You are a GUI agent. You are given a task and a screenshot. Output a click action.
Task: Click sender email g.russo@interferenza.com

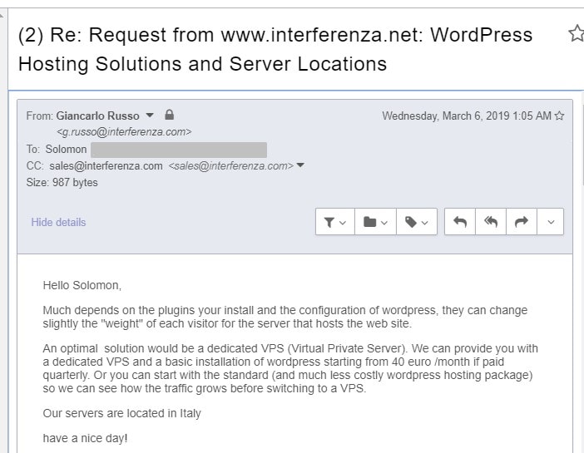click(124, 132)
